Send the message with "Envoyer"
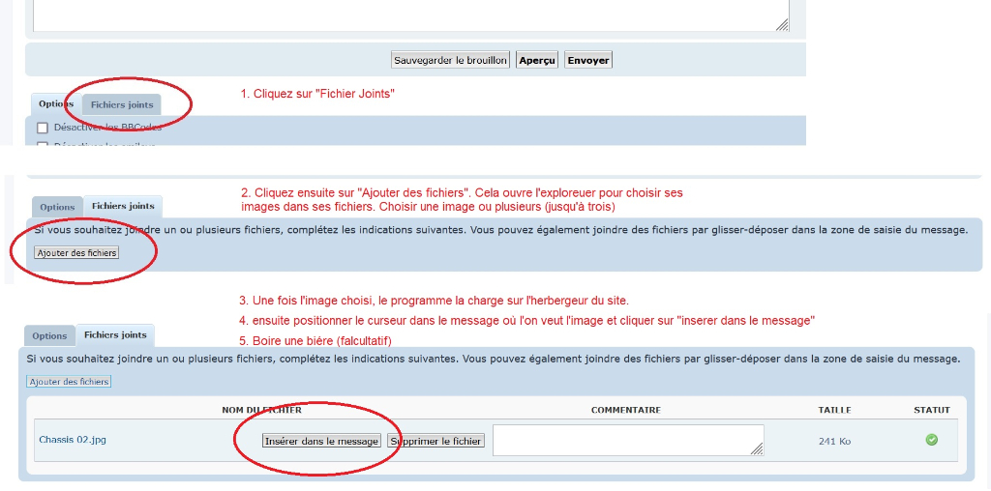 pos(588,60)
